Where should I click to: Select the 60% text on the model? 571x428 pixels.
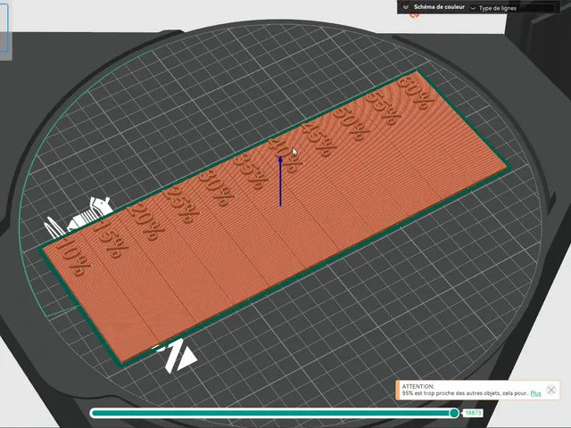[415, 92]
